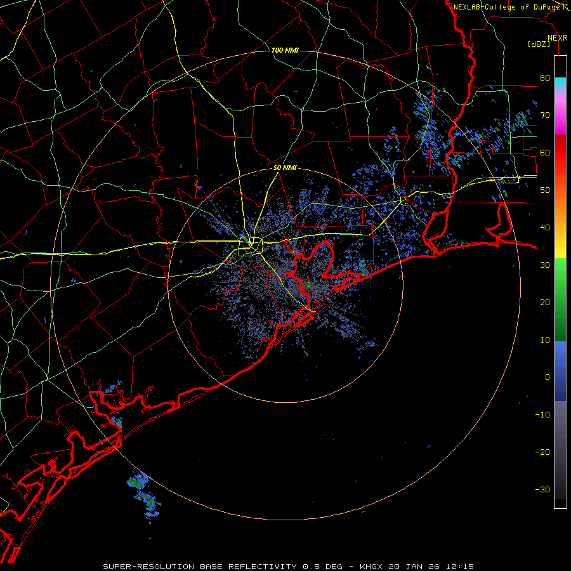Click the 50 NMI range ring label
The width and height of the screenshot is (571, 571).
point(285,168)
